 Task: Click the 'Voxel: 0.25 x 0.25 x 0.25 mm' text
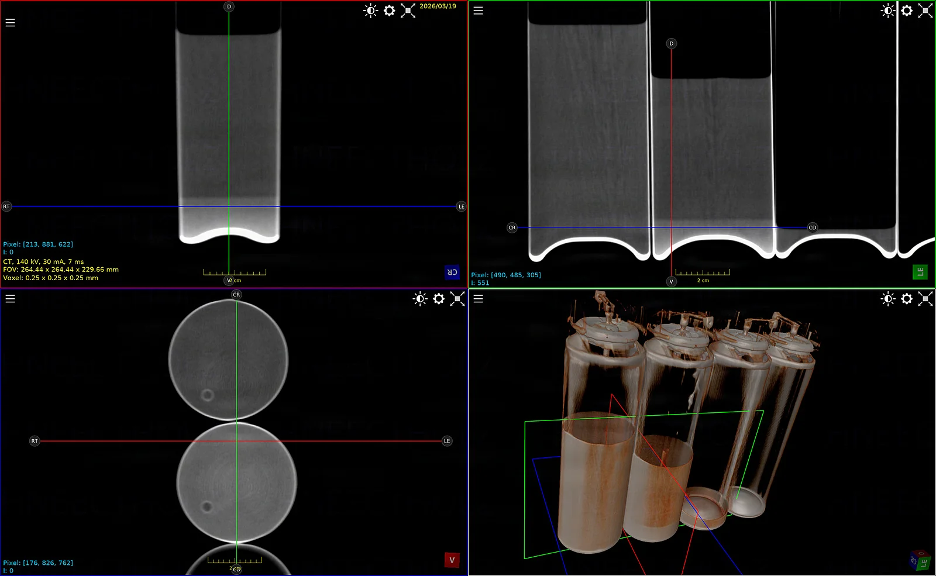[x=50, y=278]
